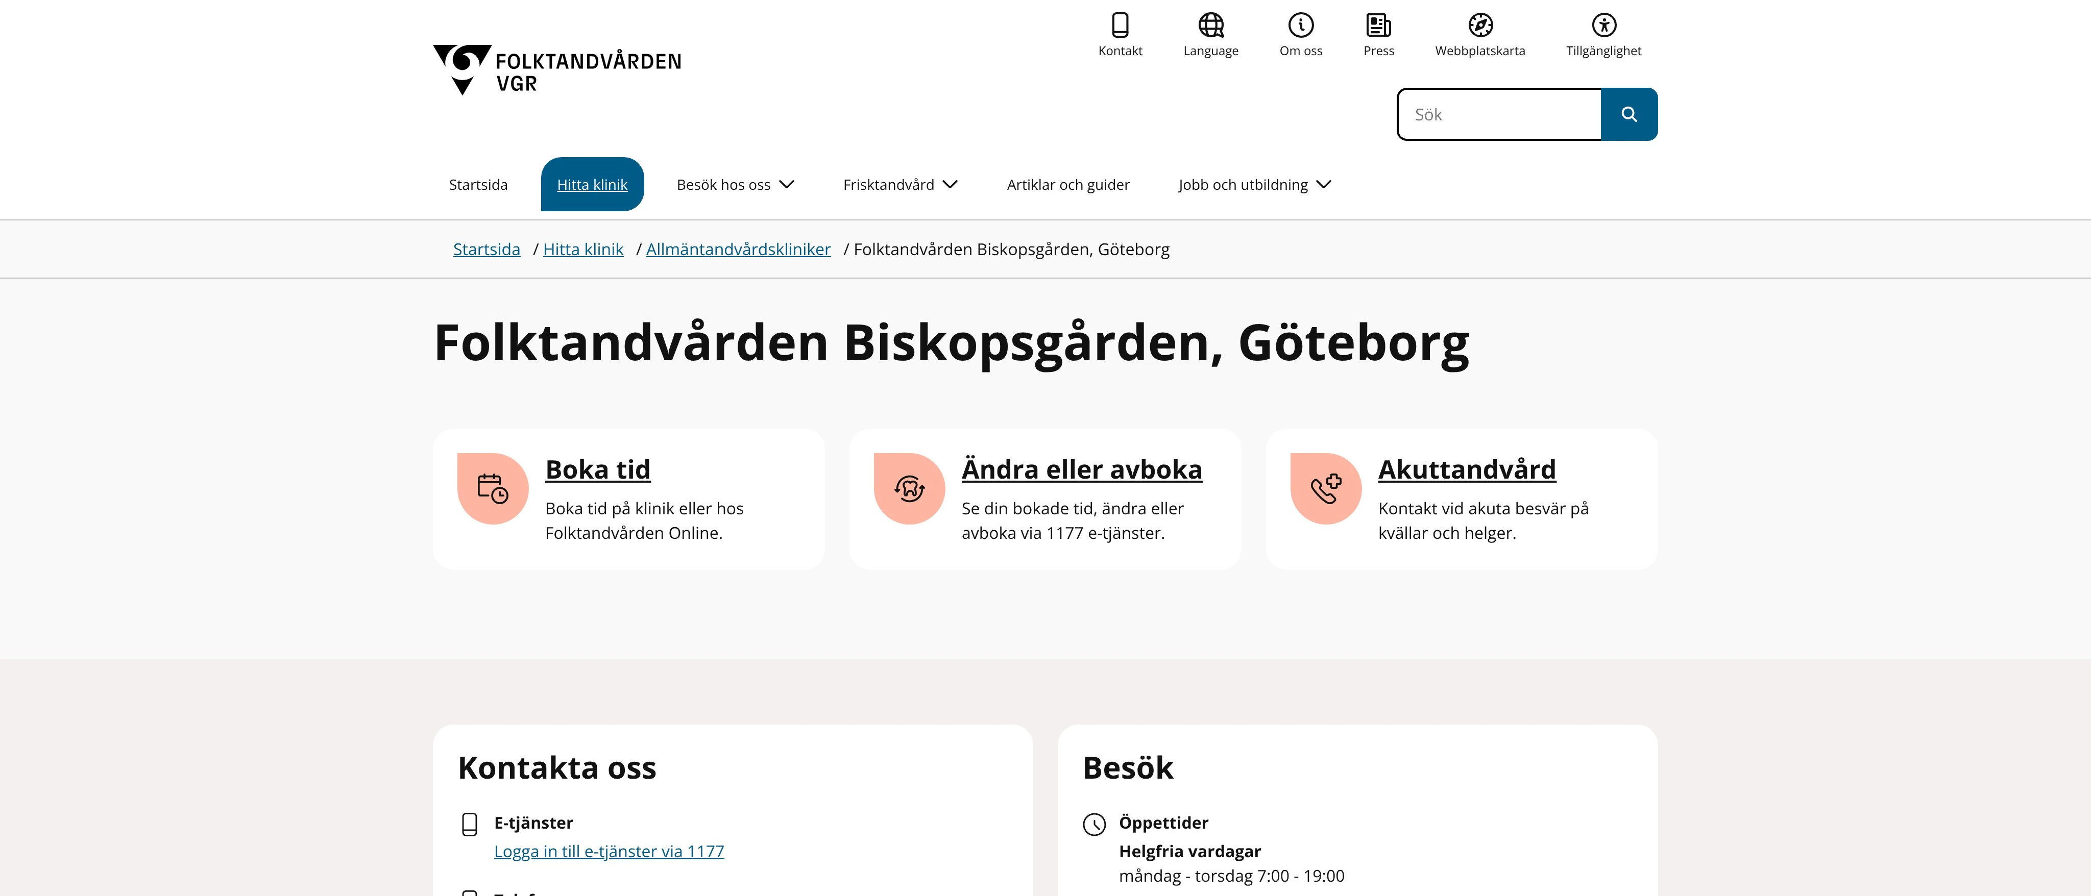Open Om oss via the info icon

point(1301,25)
